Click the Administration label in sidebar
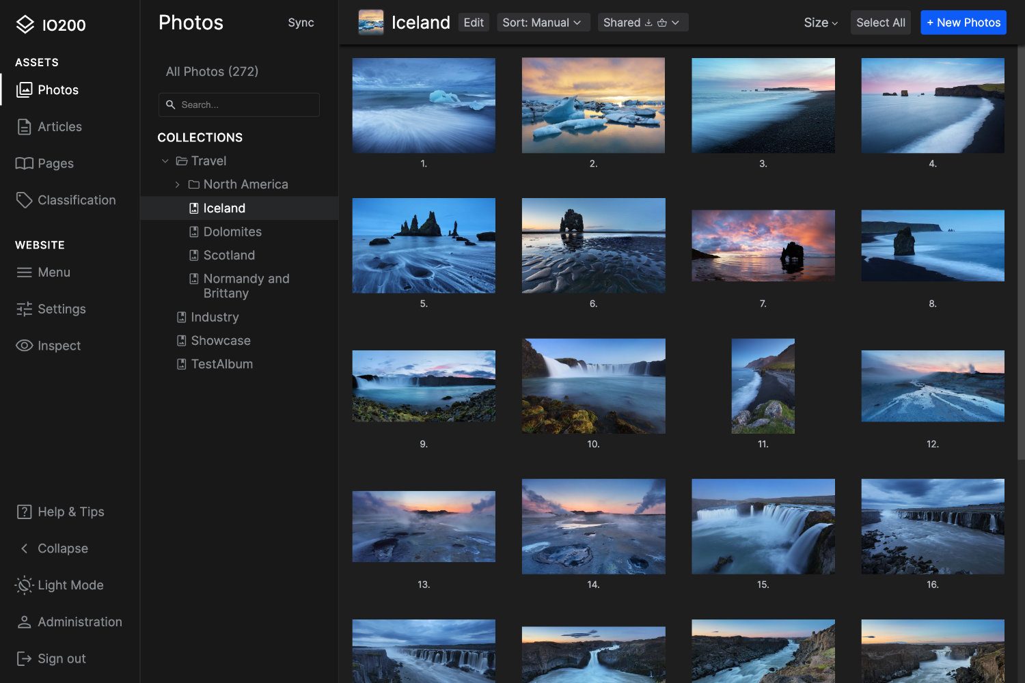Screen dimensions: 1025x683 click(x=80, y=622)
